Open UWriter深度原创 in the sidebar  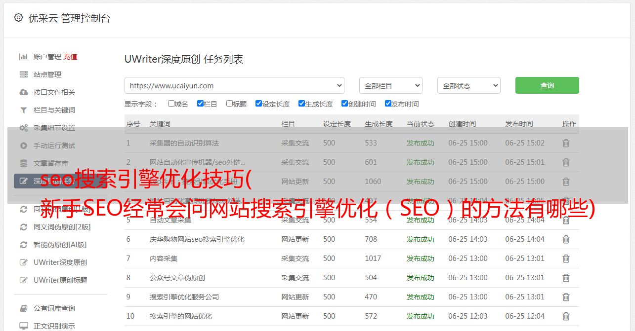60,262
